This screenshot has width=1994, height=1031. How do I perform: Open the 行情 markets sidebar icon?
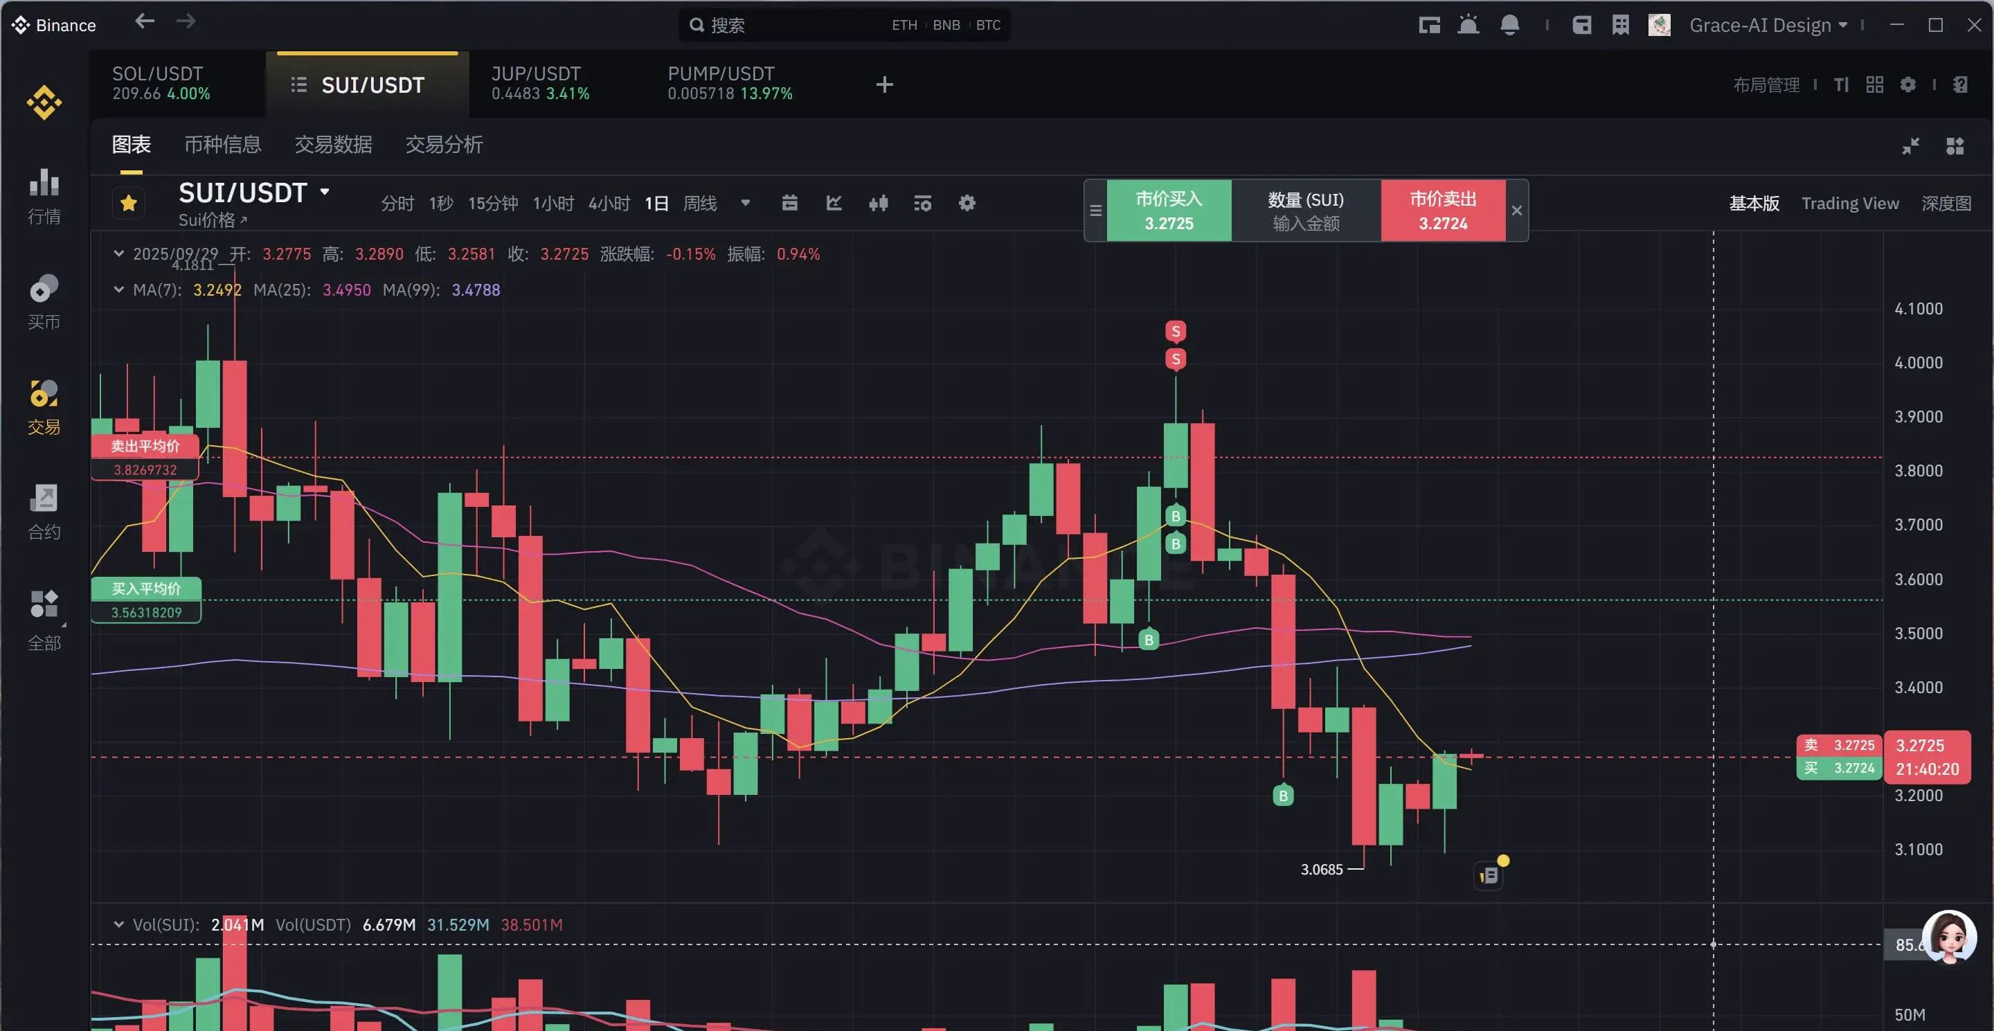pyautogui.click(x=44, y=197)
